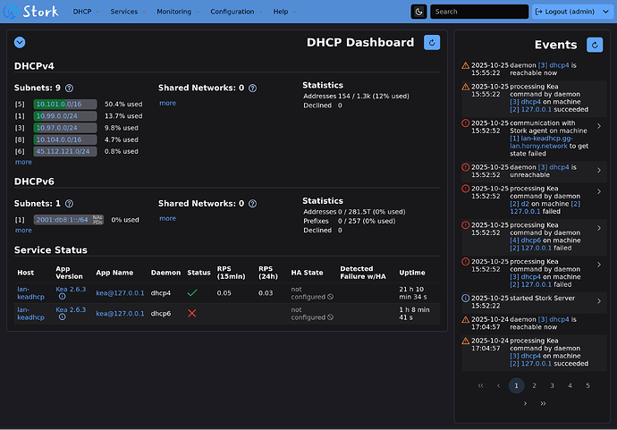Open dropdown arrow beside Logout (admin)

(606, 12)
